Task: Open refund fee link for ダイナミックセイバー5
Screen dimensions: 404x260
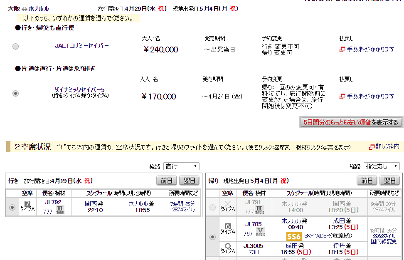Action: 370,97
